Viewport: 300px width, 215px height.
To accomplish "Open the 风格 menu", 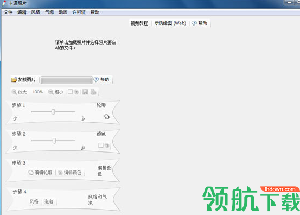I will click(x=36, y=12).
